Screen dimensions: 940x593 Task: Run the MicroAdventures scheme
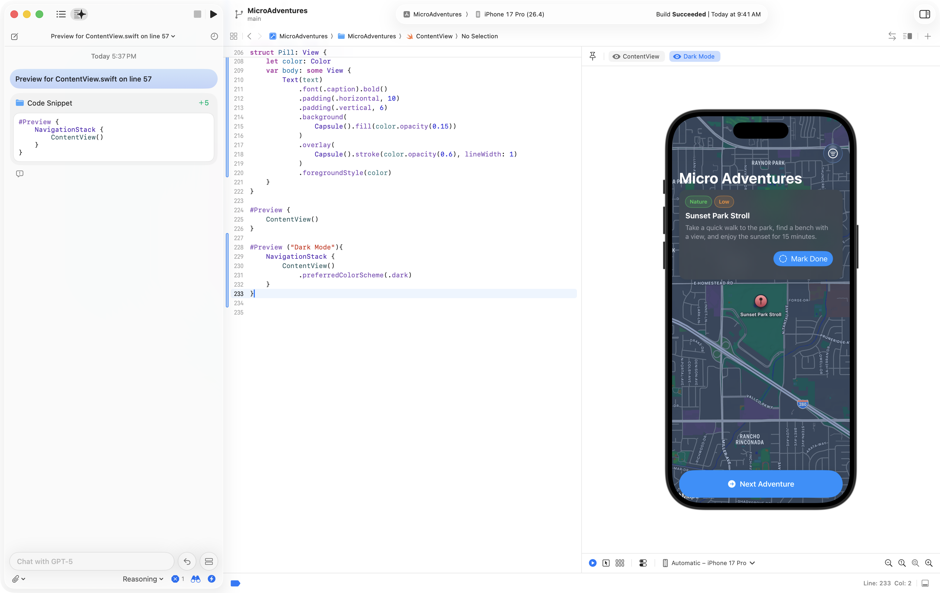(214, 14)
